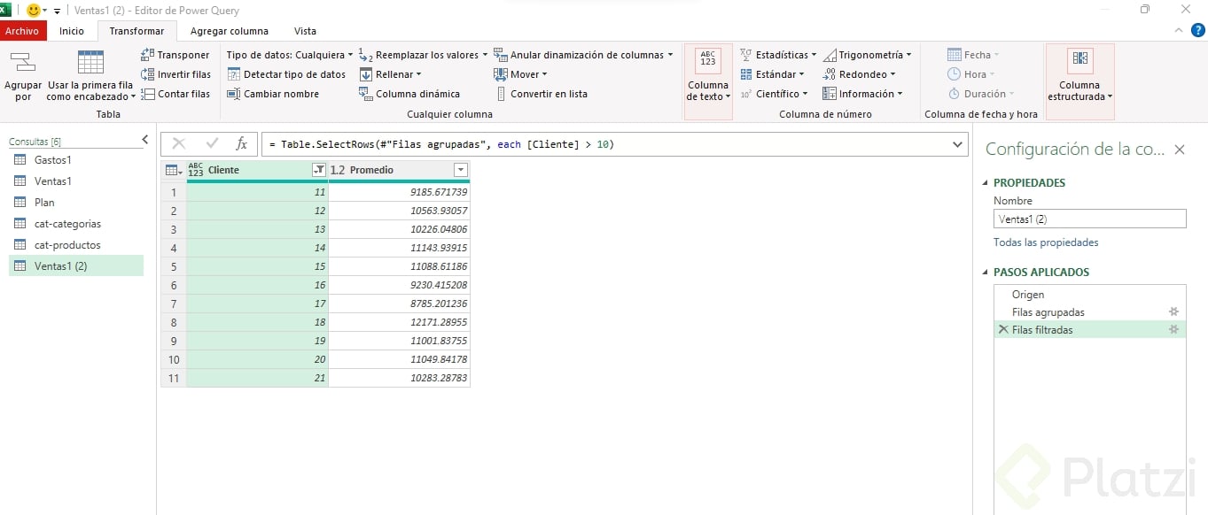Close the Configuración de la consulta pane
This screenshot has height=515, width=1208.
coord(1180,150)
